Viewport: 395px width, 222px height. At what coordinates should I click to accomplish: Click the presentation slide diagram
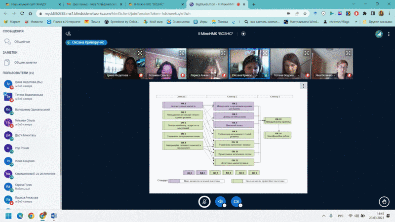(228, 138)
